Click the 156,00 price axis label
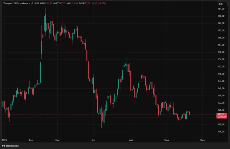 tap(221, 59)
